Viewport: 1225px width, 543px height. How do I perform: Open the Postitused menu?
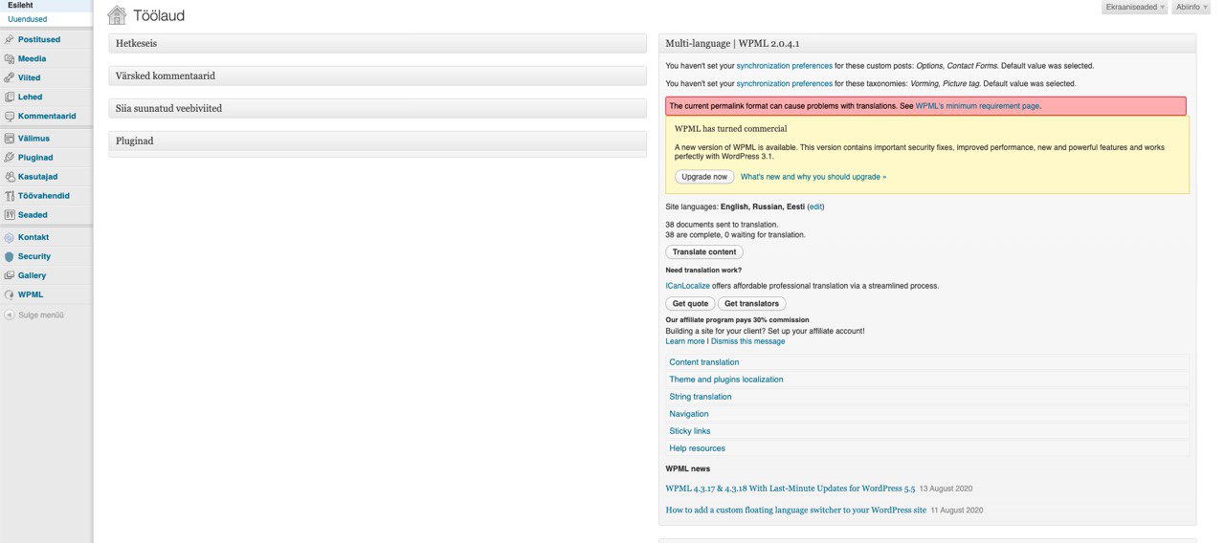pyautogui.click(x=39, y=39)
